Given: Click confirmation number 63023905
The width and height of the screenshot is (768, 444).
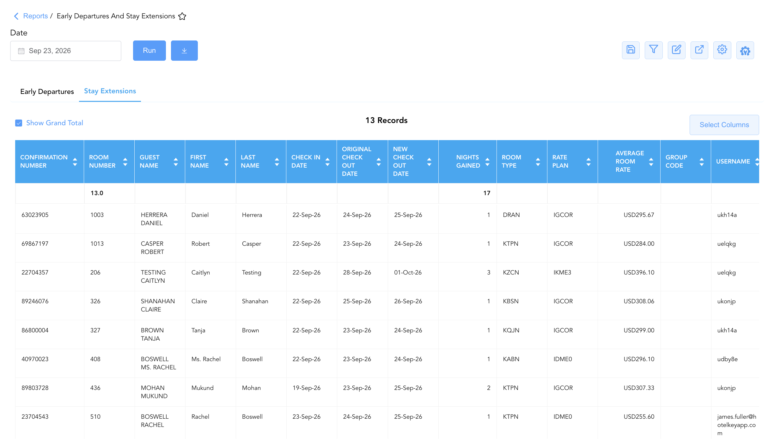Looking at the screenshot, I should [35, 215].
